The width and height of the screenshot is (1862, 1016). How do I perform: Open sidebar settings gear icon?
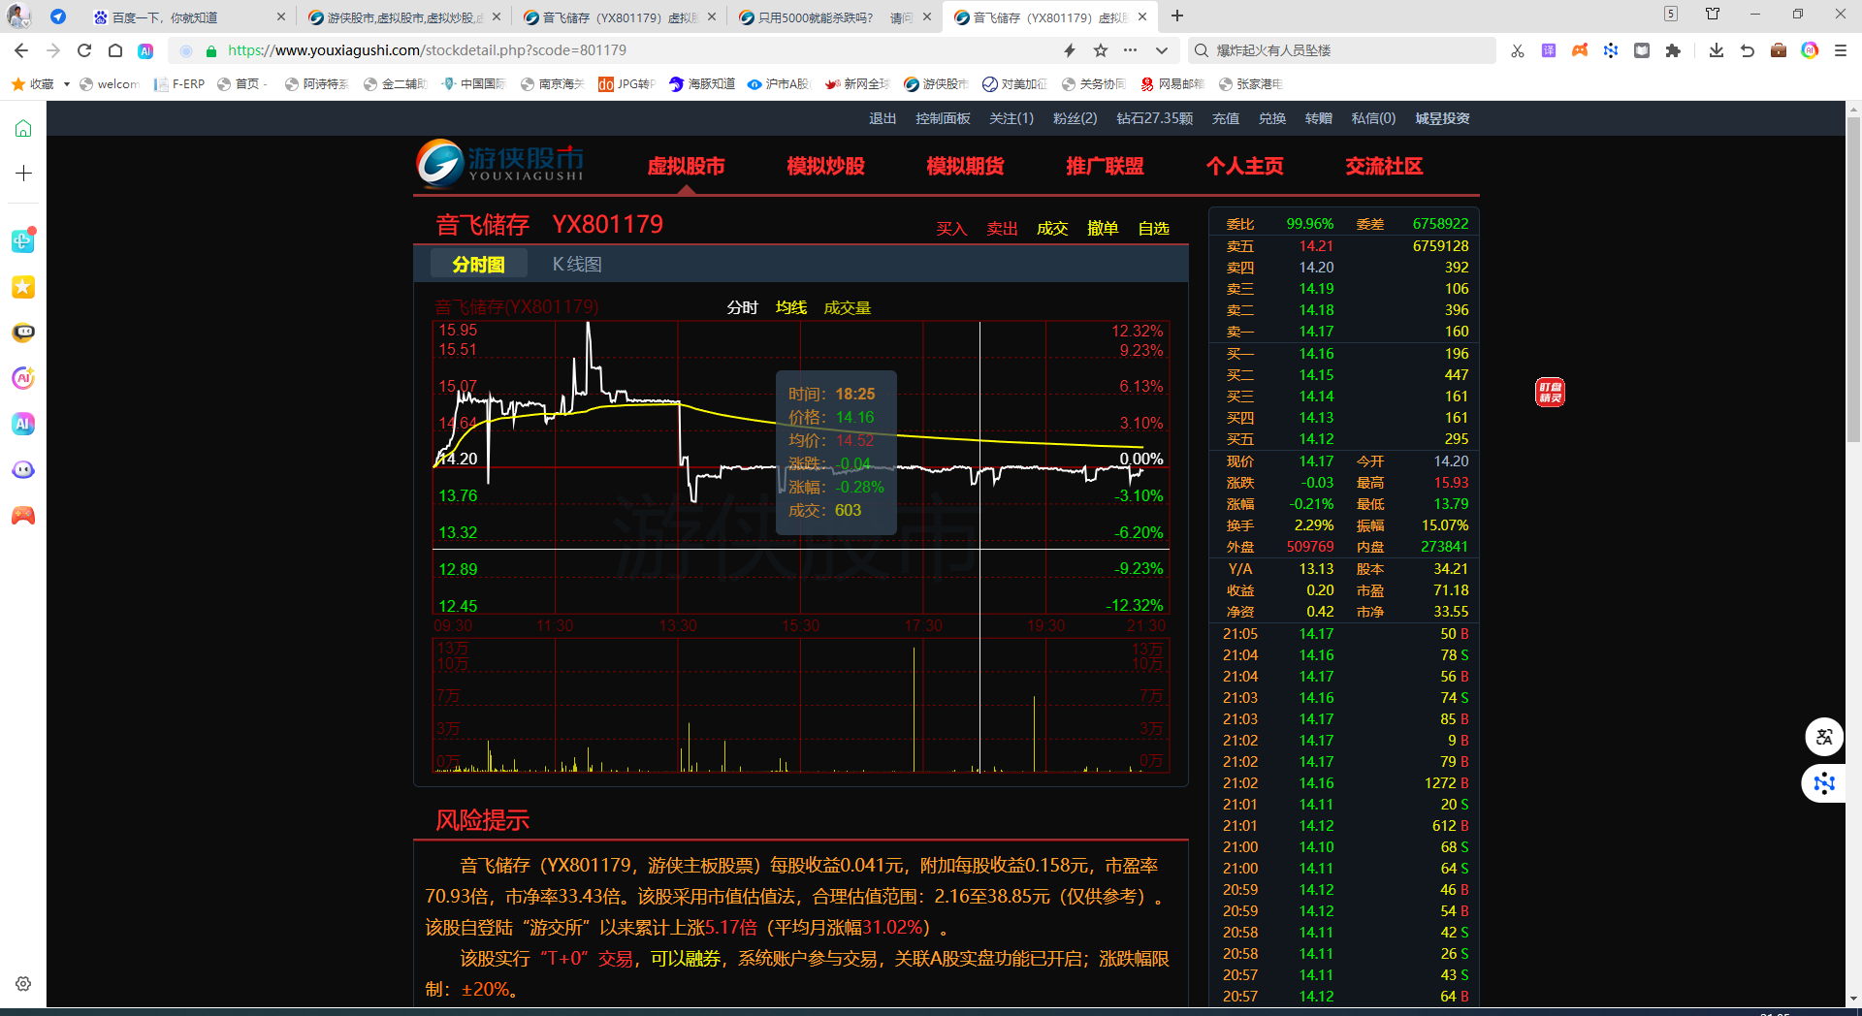[23, 983]
